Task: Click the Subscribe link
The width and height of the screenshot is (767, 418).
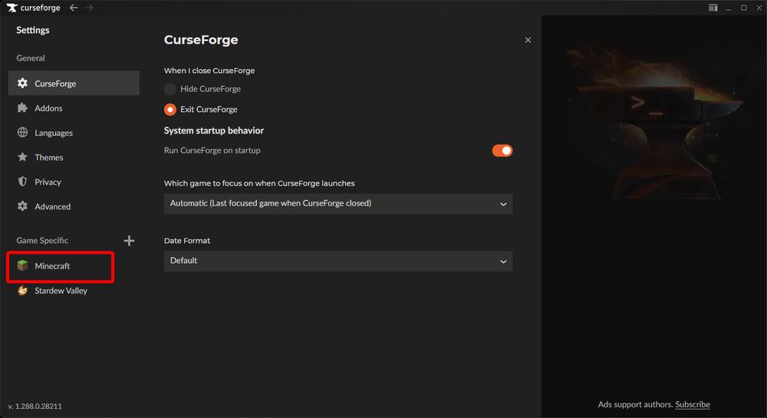Action: coord(692,404)
